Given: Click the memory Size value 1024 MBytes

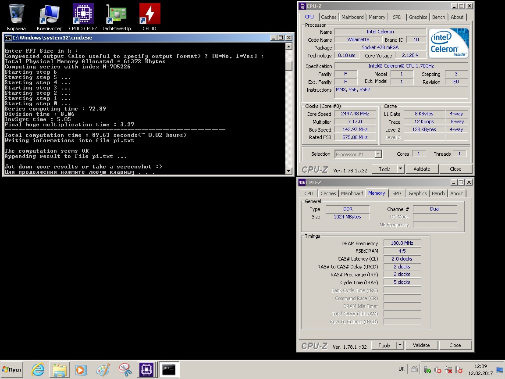Looking at the screenshot, I should point(348,217).
